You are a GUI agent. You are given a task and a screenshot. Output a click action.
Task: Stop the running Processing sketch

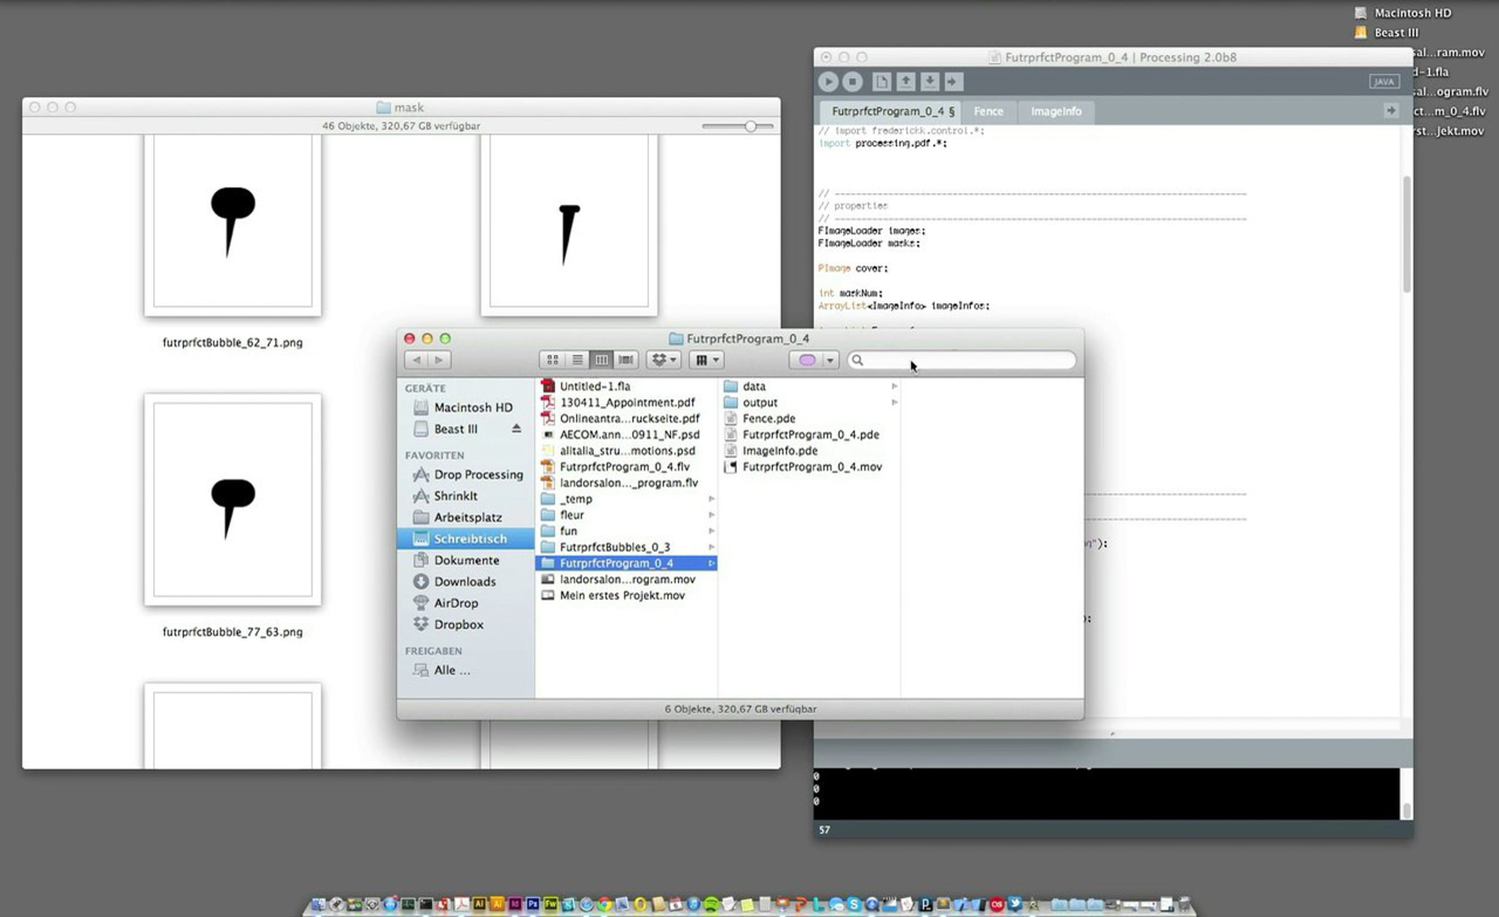(853, 82)
